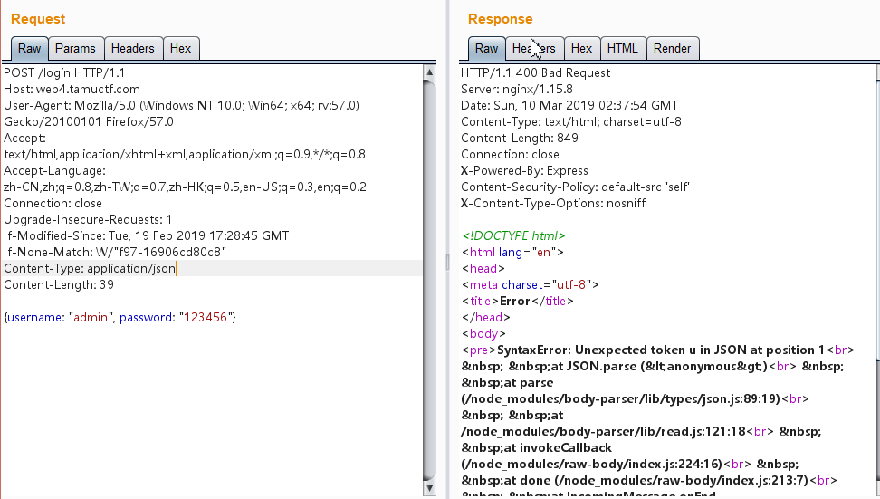Click the HTTP/1.1 400 Bad Request line
The width and height of the screenshot is (880, 499).
click(535, 73)
